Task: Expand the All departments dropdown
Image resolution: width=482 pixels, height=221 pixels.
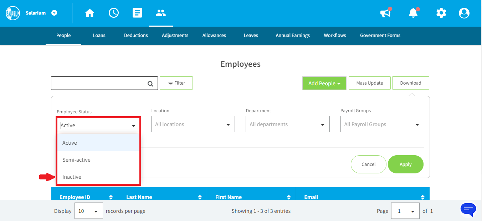Action: [x=287, y=124]
